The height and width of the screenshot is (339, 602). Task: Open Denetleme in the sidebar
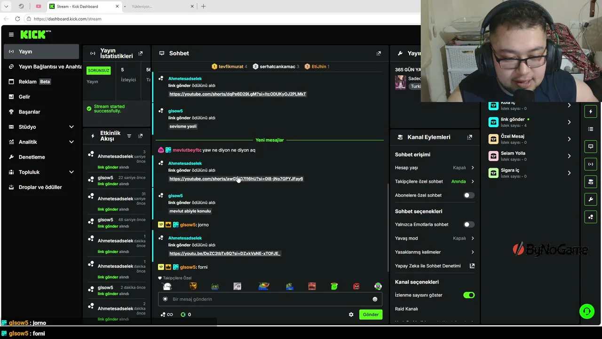[41, 157]
